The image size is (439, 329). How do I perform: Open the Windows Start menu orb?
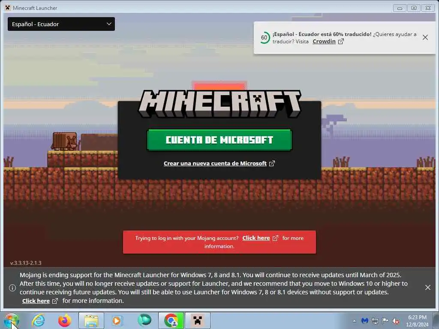point(12,320)
